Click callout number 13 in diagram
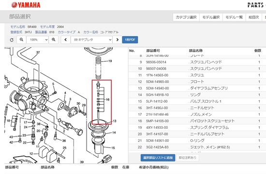Viewport: 266px width, 174px height. (x=115, y=121)
